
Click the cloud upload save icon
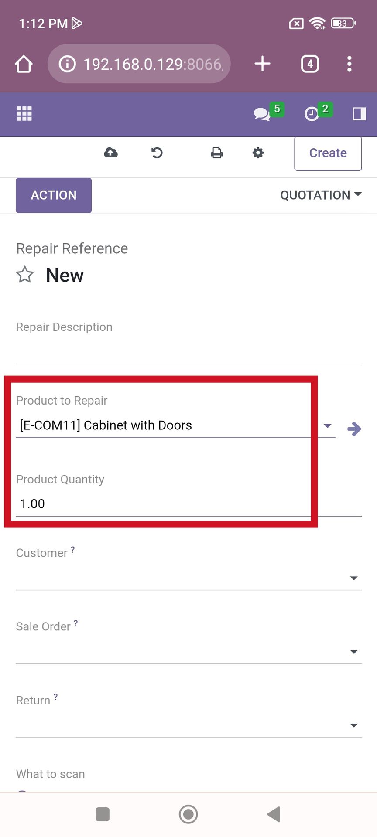coord(111,153)
